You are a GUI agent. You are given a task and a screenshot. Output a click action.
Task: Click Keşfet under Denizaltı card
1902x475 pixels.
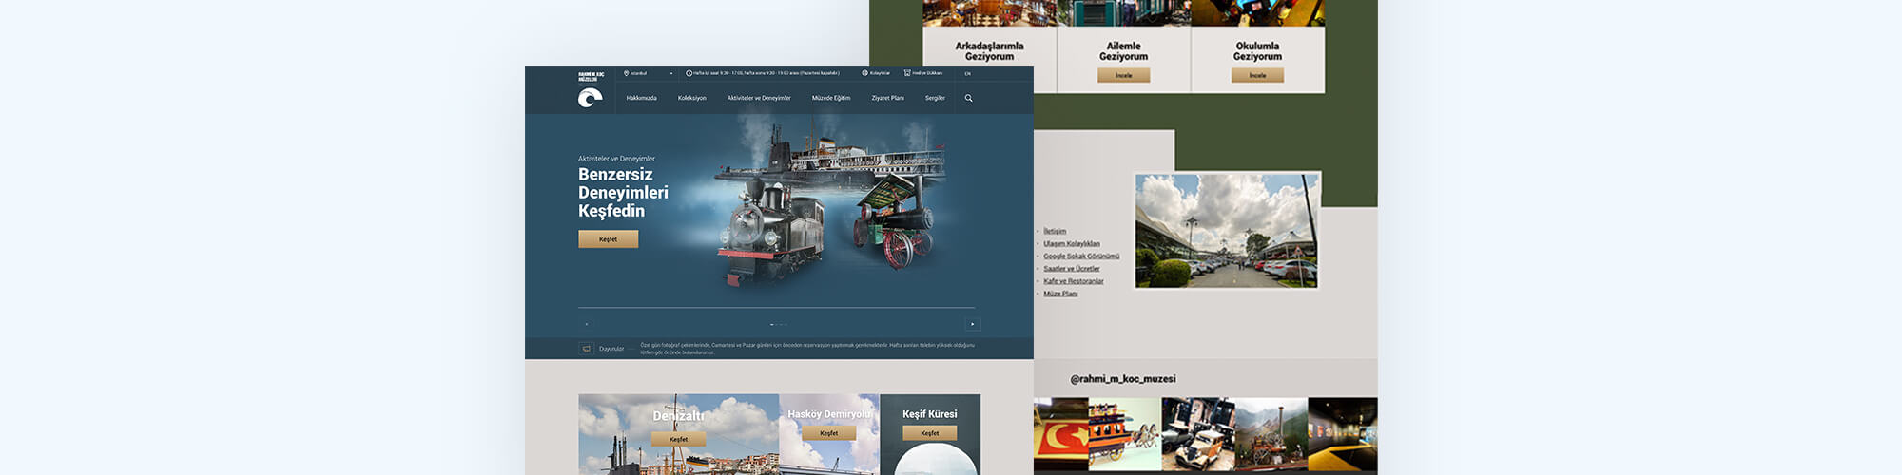[678, 439]
